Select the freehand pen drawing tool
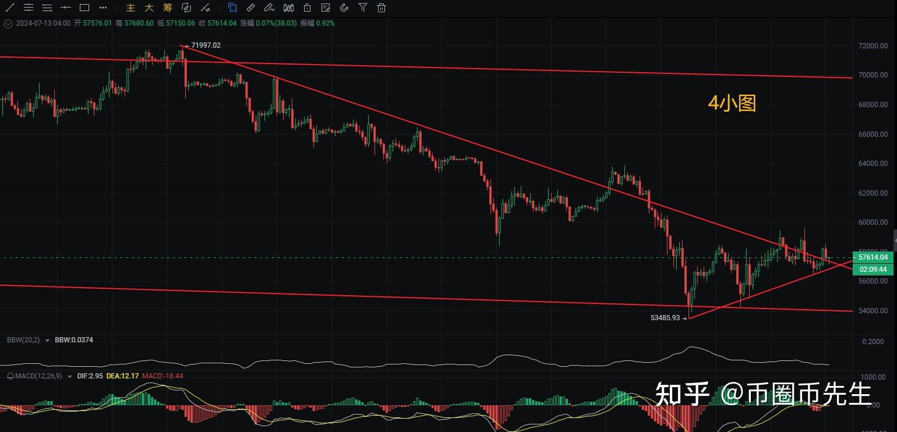This screenshot has height=432, width=897. [269, 8]
